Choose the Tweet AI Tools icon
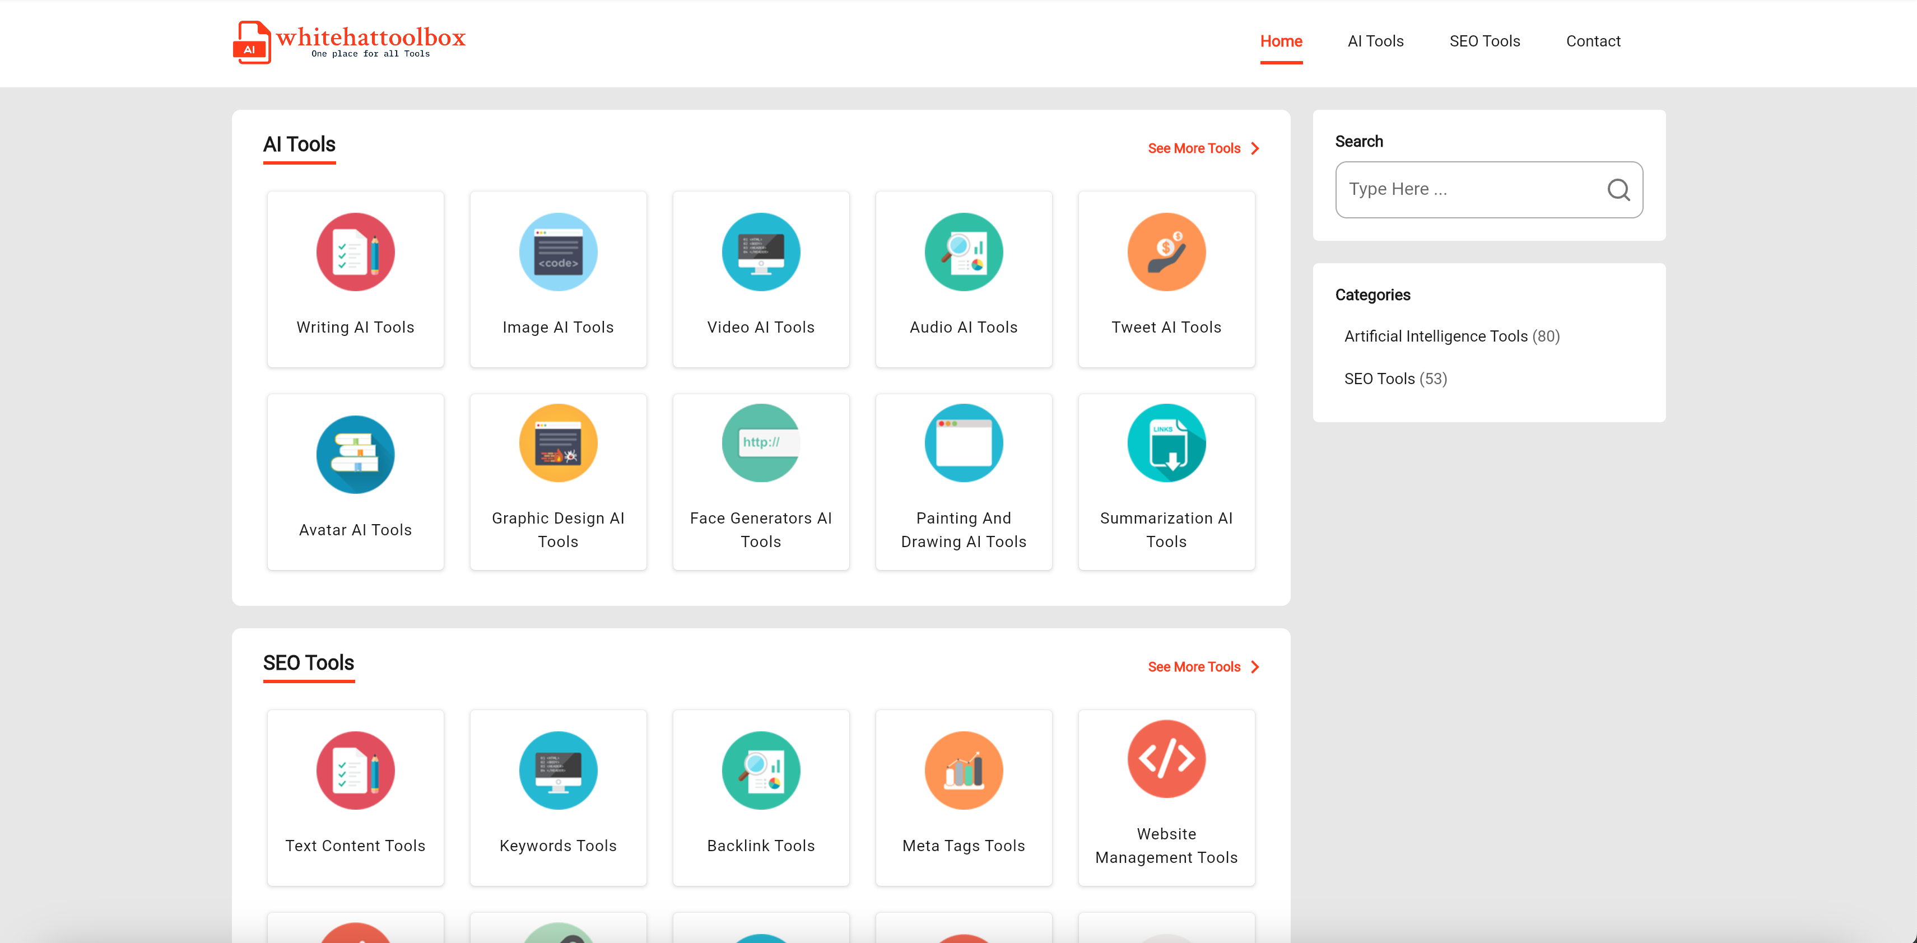The height and width of the screenshot is (943, 1917). point(1165,252)
